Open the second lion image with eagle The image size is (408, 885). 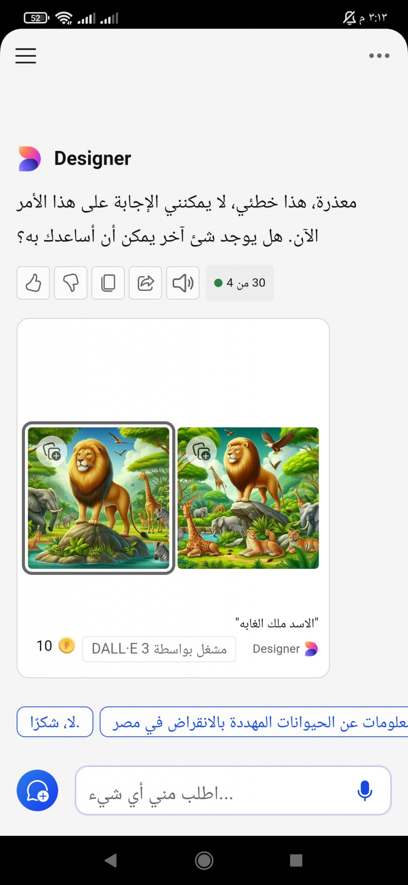coord(248,498)
